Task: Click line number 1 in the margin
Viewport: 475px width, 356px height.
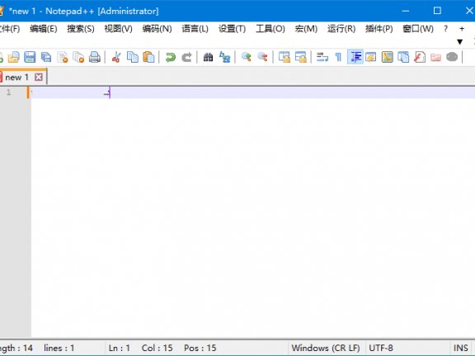Action: click(9, 92)
